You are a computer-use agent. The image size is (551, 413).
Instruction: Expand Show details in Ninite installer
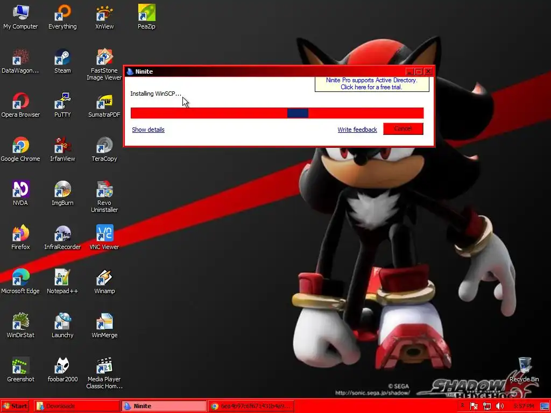(148, 130)
